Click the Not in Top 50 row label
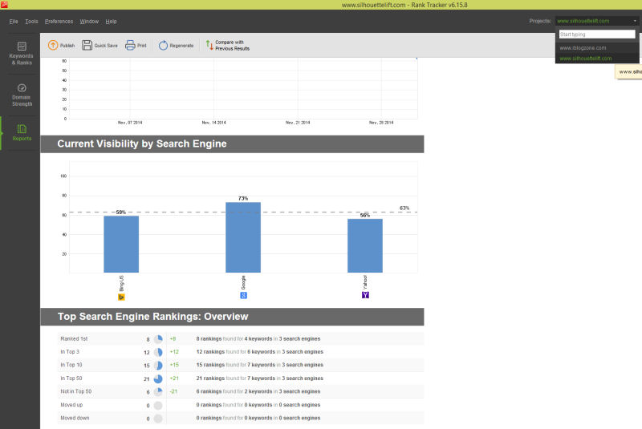 tap(76, 392)
